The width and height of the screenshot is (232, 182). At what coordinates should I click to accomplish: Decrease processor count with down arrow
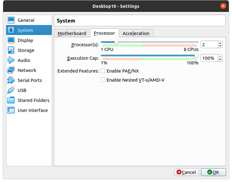(x=220, y=46)
